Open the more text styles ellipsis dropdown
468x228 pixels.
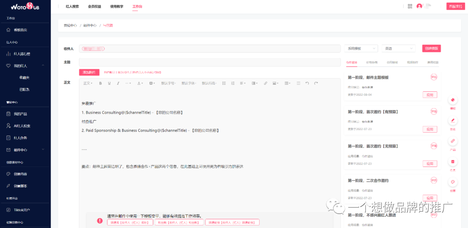tap(128, 83)
